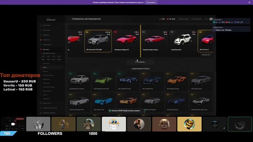The image size is (253, 142).
Task: Click the GauserU - 200 RUB donor line
Action: (x=19, y=82)
